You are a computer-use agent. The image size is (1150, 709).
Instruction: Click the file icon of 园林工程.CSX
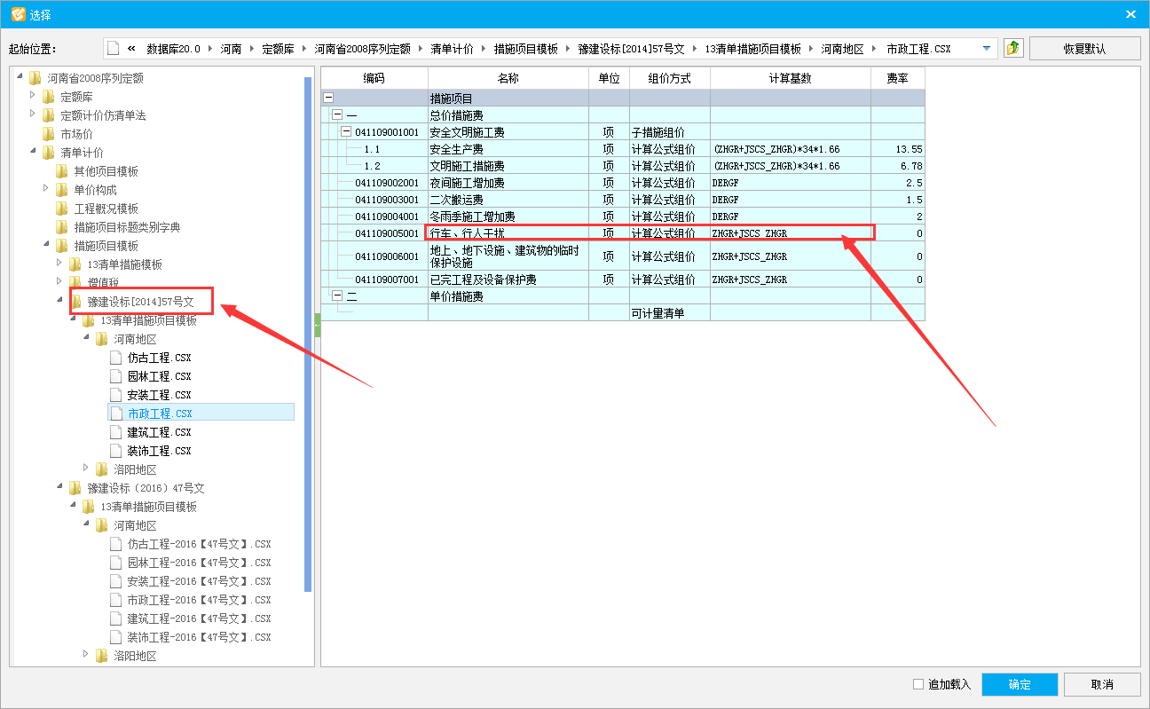click(x=114, y=376)
